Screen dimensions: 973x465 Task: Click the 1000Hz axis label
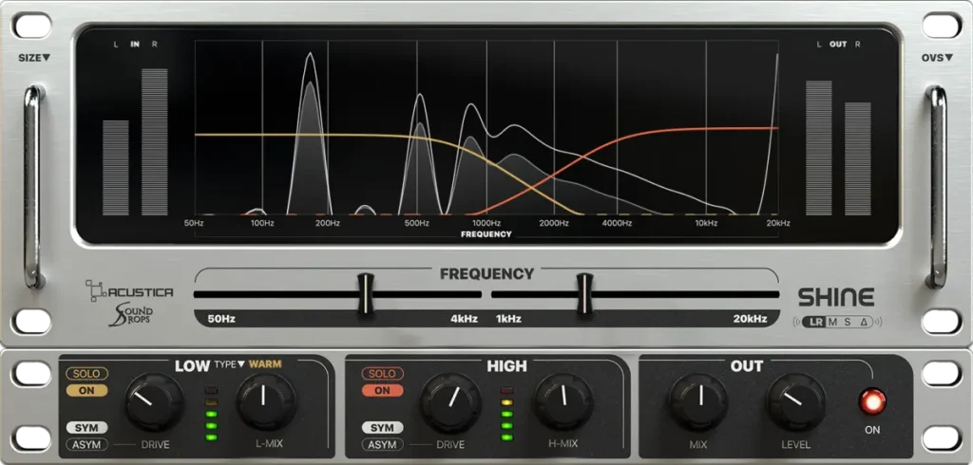[486, 223]
